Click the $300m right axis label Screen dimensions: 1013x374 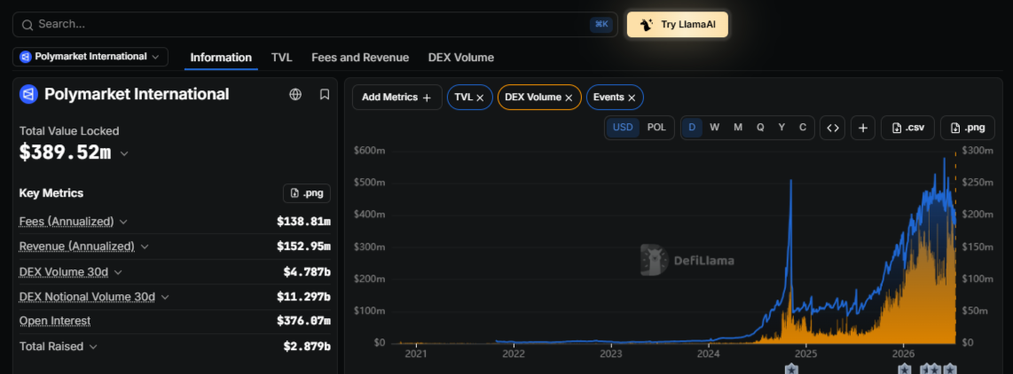click(x=977, y=151)
